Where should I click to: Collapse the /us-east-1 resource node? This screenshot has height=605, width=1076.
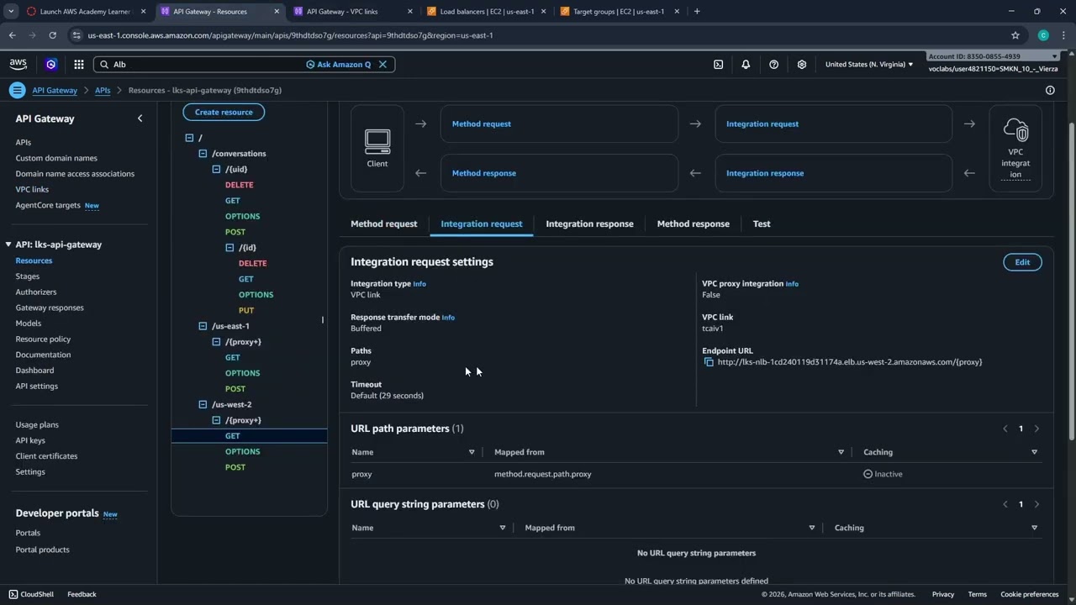pos(203,326)
